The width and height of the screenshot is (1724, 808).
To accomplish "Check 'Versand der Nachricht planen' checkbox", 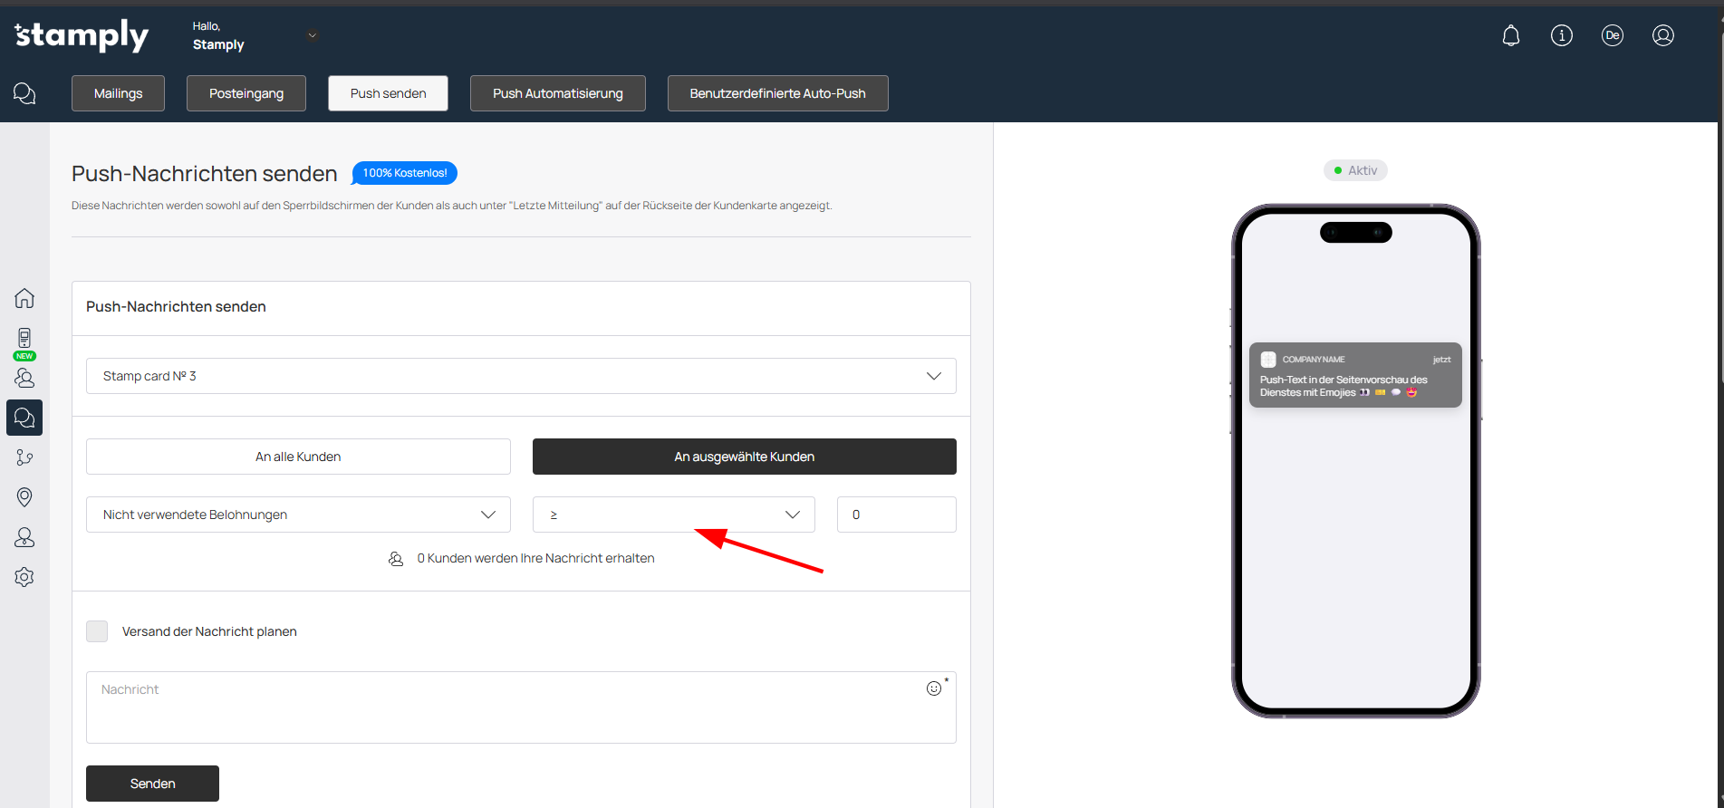I will 97,631.
